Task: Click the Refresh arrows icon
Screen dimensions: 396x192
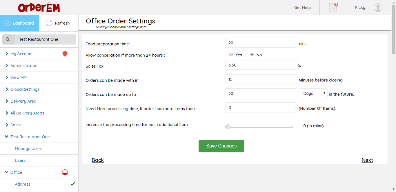Action: (x=49, y=23)
